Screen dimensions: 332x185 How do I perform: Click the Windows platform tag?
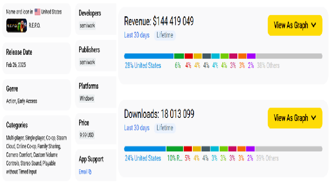coord(86,98)
